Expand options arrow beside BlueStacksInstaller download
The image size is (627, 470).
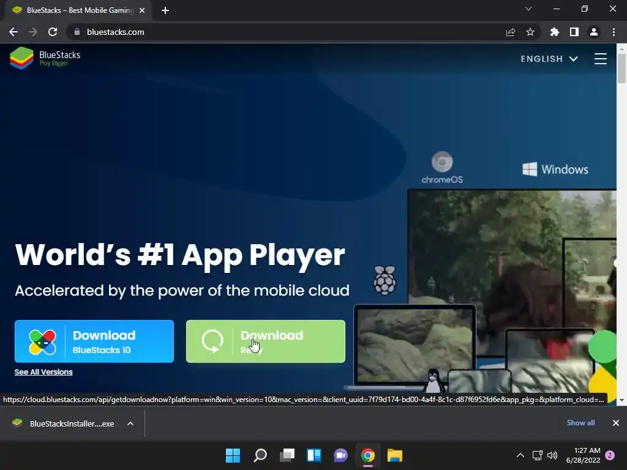pyautogui.click(x=130, y=423)
